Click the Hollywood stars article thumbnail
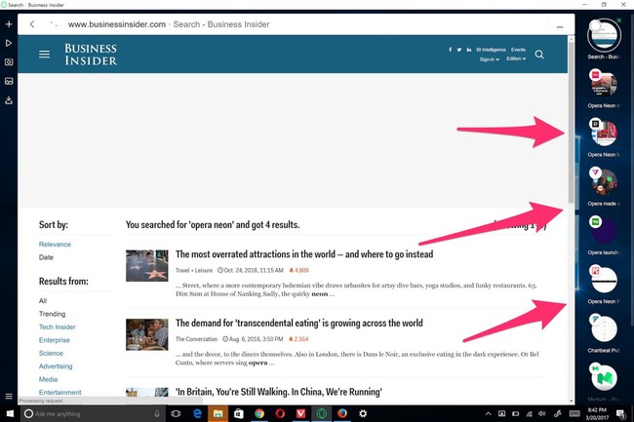The width and height of the screenshot is (634, 422). click(146, 266)
